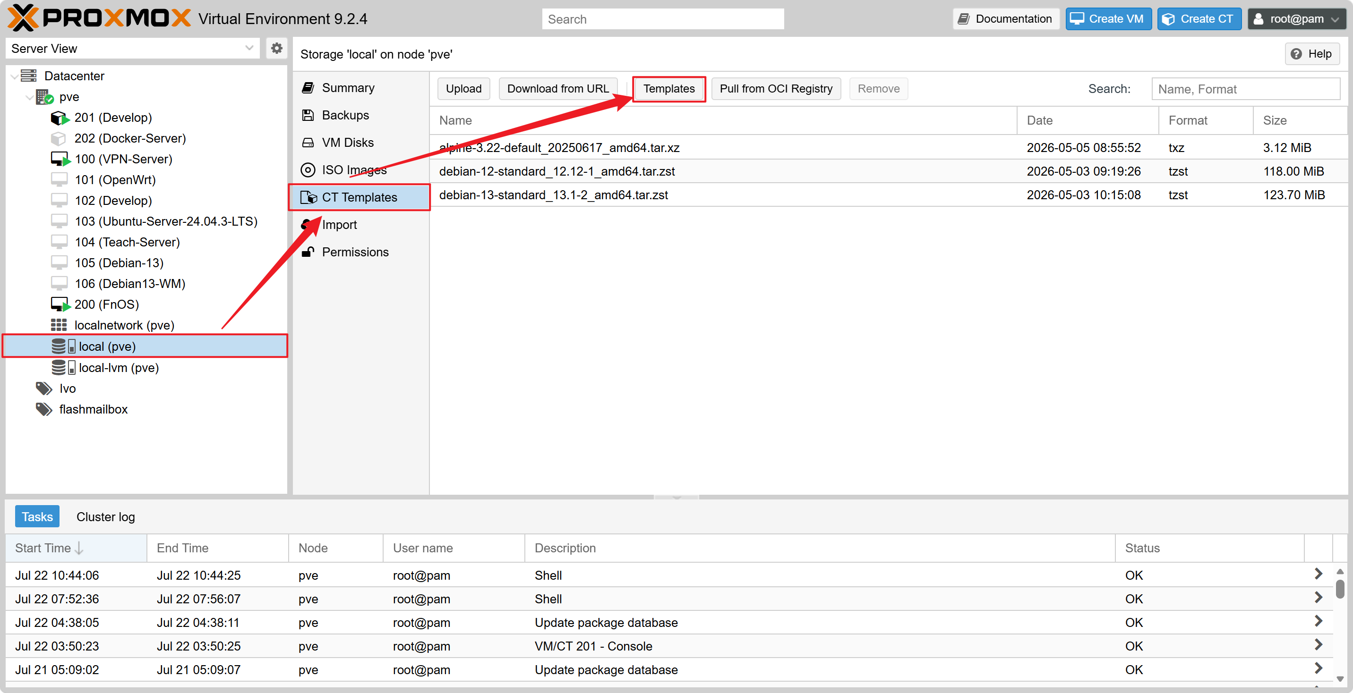Open the VM Disks section
This screenshot has width=1353, height=693.
tap(361, 143)
